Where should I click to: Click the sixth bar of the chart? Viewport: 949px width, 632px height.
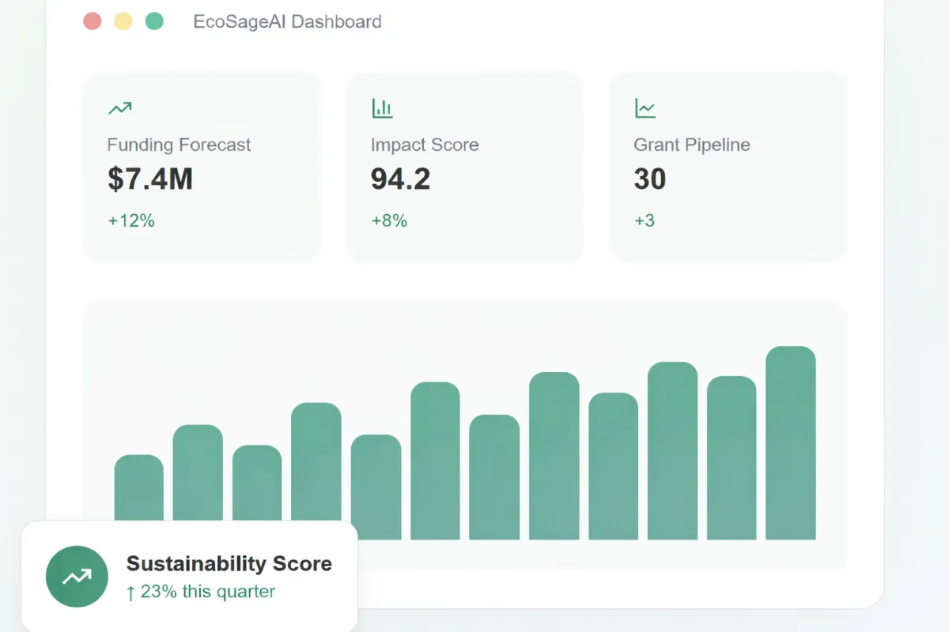coord(435,461)
